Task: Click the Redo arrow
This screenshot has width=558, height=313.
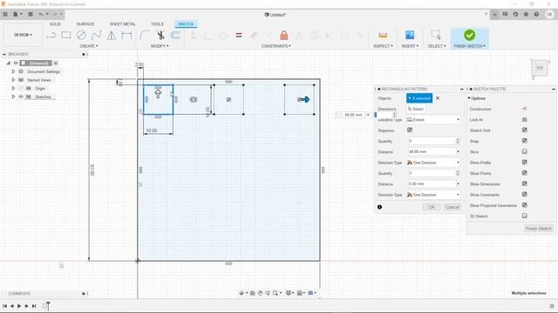Action: pyautogui.click(x=55, y=14)
